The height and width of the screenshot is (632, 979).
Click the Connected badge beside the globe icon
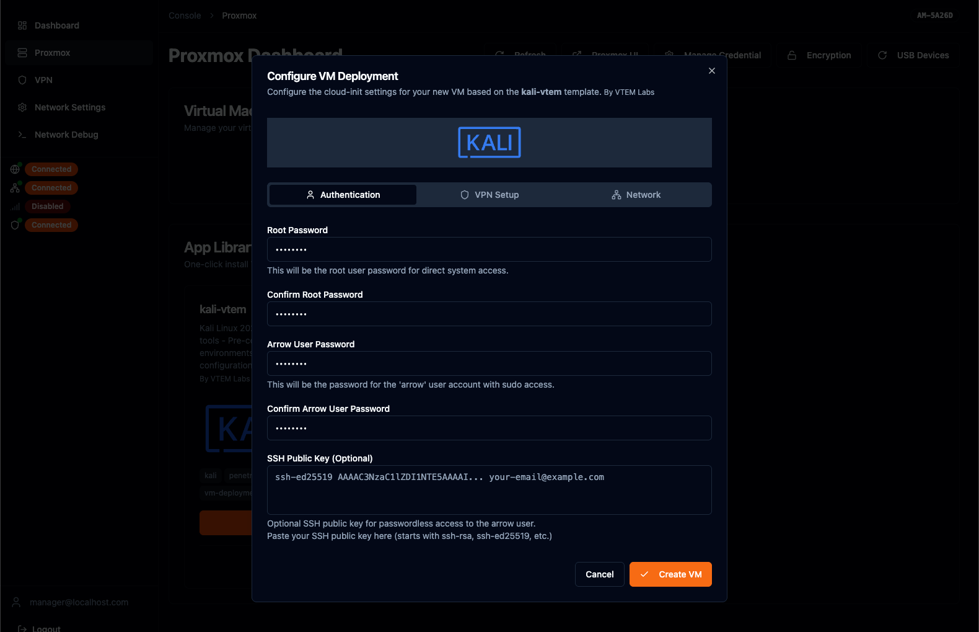[51, 169]
